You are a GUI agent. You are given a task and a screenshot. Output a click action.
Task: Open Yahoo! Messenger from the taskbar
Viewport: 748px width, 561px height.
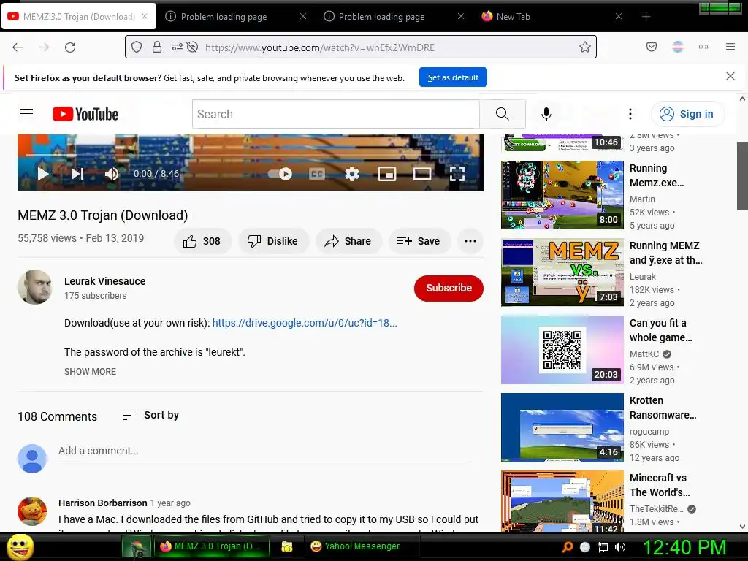click(362, 546)
